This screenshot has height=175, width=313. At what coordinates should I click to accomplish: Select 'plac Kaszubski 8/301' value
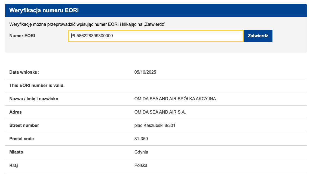click(155, 125)
